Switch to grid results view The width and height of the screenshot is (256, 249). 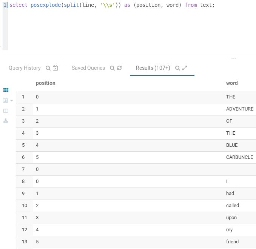pos(6,90)
